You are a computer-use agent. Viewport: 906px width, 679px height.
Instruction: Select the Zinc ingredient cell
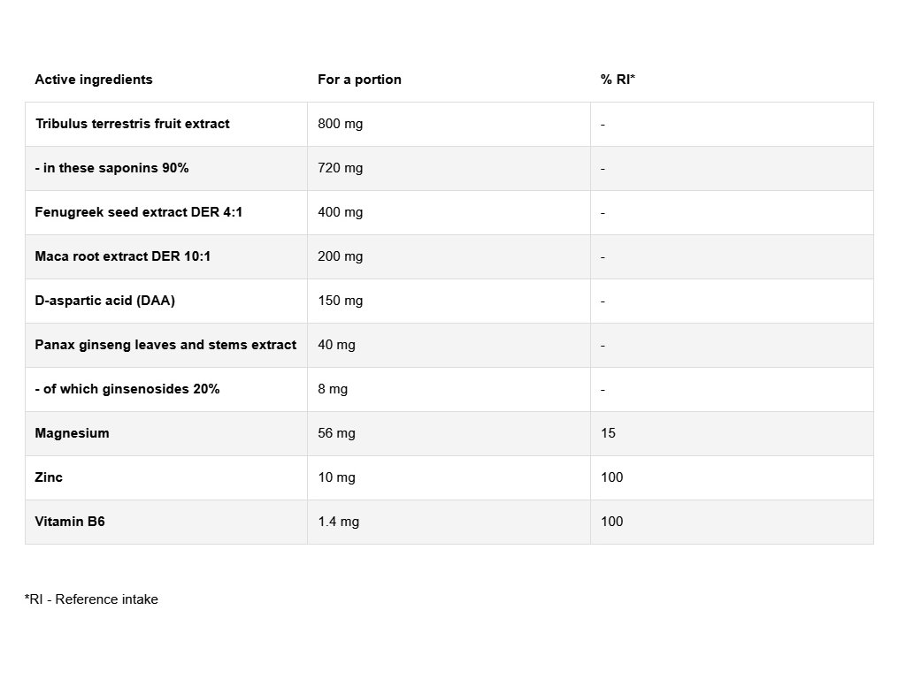49,477
